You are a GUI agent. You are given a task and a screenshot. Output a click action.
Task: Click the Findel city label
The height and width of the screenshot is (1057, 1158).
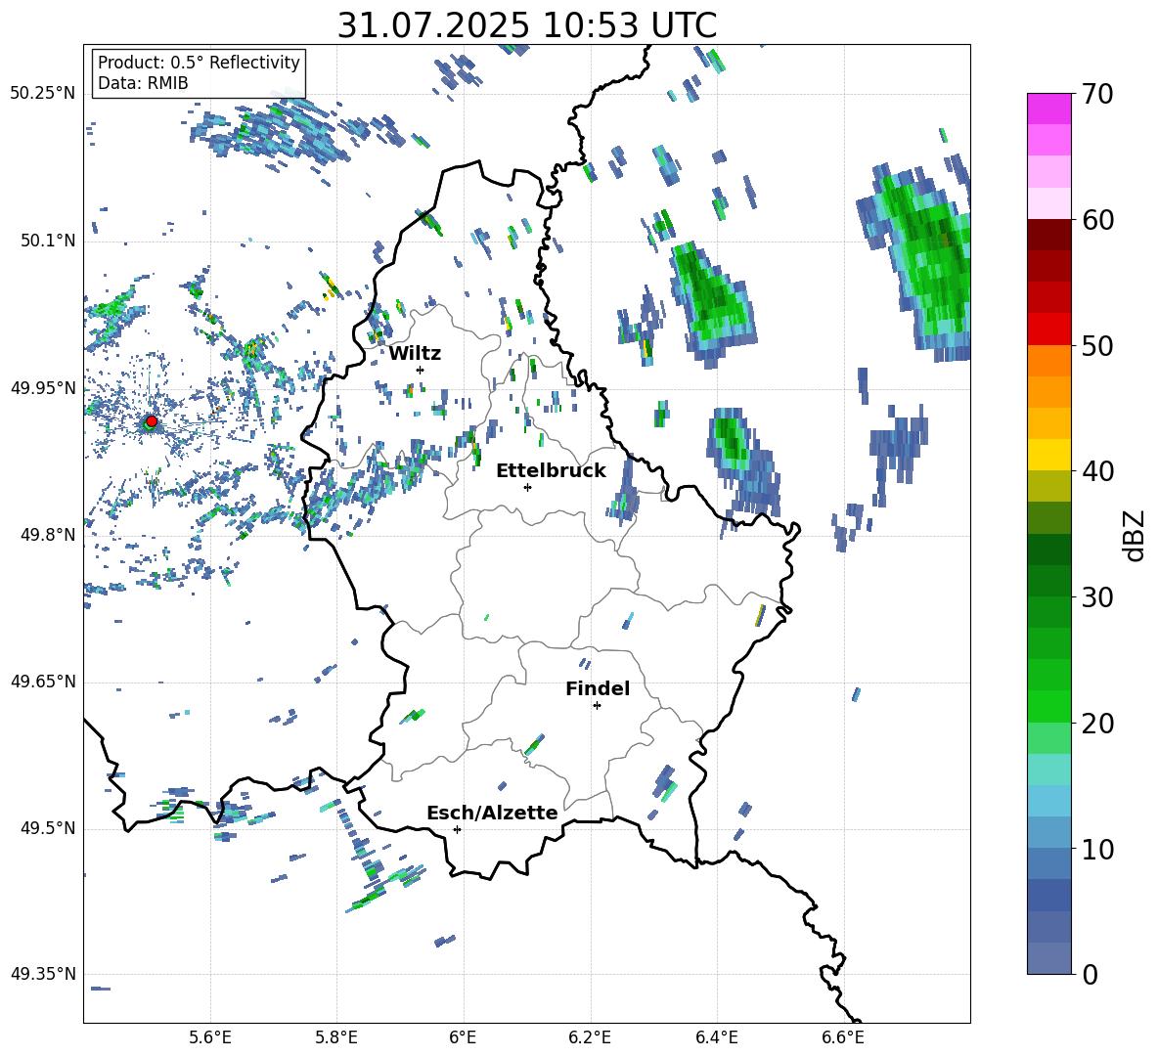[598, 688]
